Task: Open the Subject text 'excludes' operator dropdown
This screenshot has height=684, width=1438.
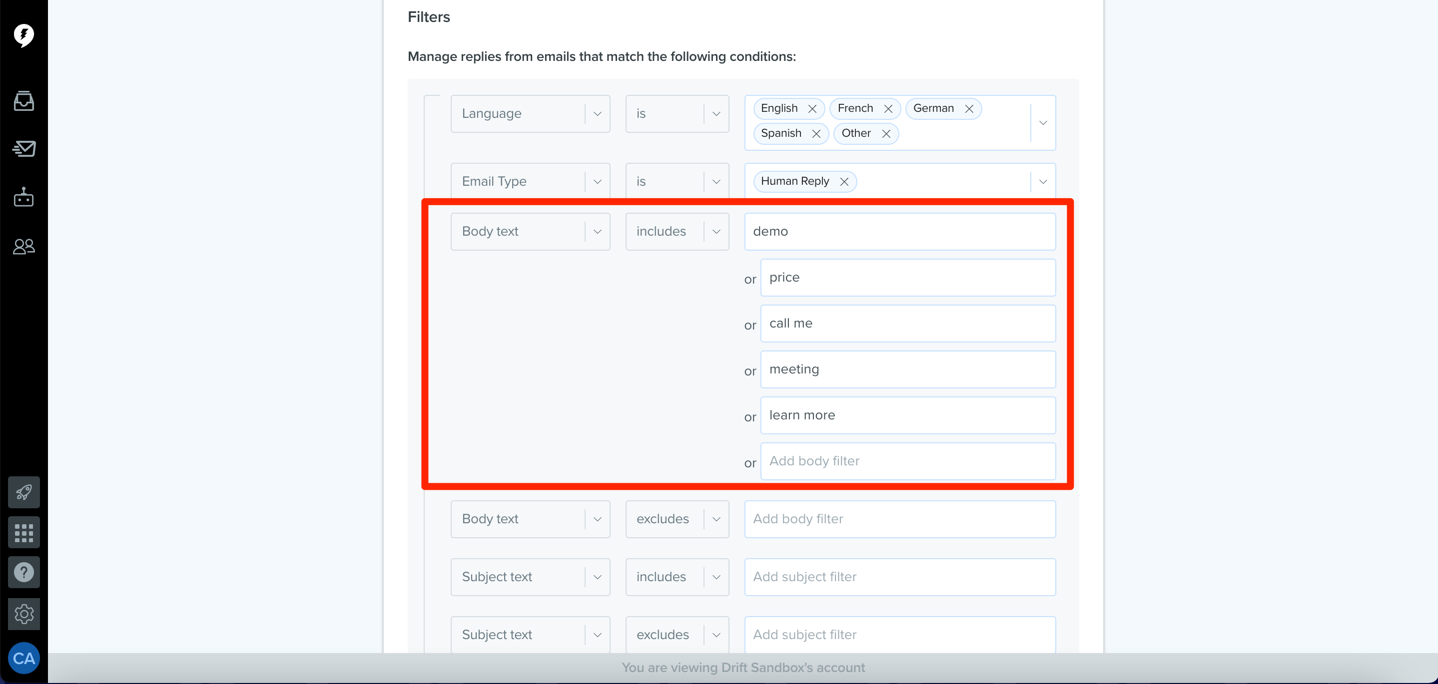Action: point(677,635)
